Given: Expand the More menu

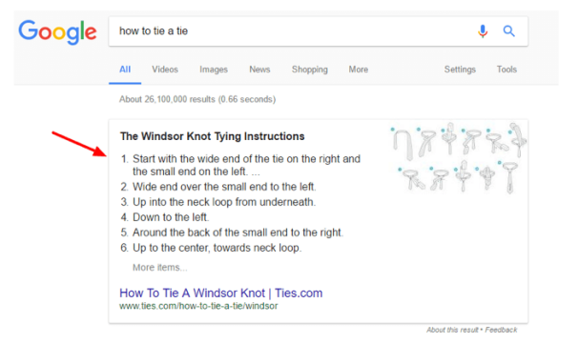Looking at the screenshot, I should point(359,70).
